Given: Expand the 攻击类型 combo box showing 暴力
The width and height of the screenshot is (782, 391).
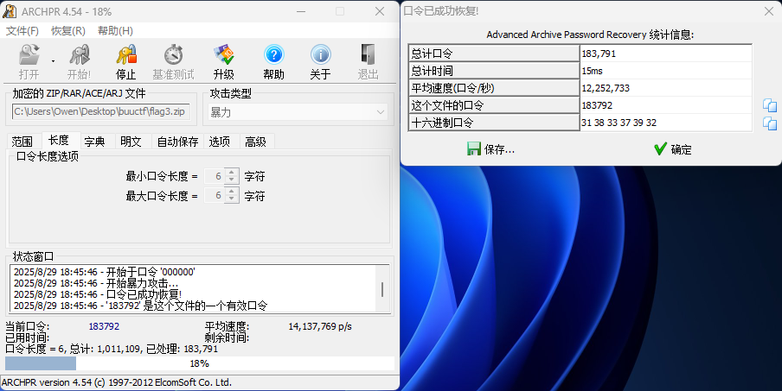Looking at the screenshot, I should tap(298, 112).
